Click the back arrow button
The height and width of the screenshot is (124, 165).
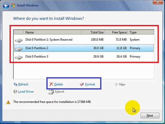tap(6, 5)
